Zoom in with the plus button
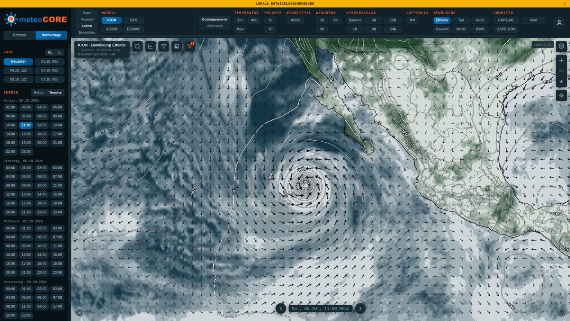The height and width of the screenshot is (321, 570). coord(561,60)
